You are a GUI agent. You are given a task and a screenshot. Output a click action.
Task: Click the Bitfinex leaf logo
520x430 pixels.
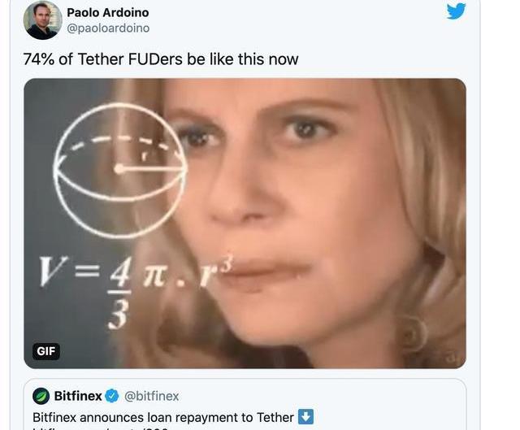[x=41, y=396]
